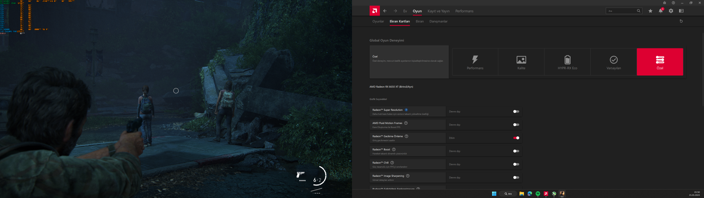Click the Windows taskbar Ara search box

click(508, 194)
